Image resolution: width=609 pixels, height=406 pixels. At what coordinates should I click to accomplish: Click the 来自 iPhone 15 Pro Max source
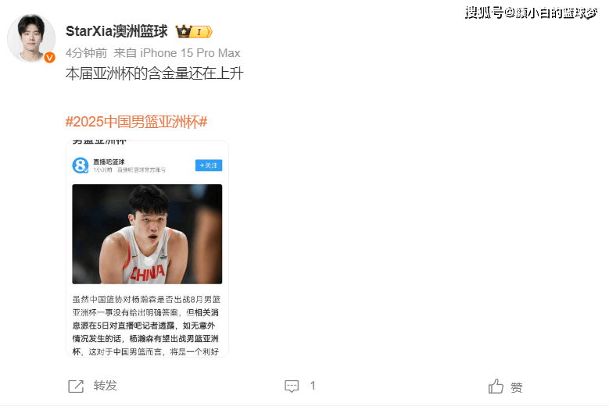tap(177, 53)
